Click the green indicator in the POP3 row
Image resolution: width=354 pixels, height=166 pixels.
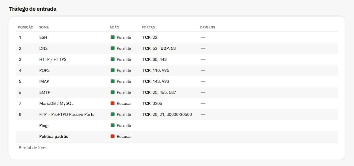pyautogui.click(x=112, y=71)
